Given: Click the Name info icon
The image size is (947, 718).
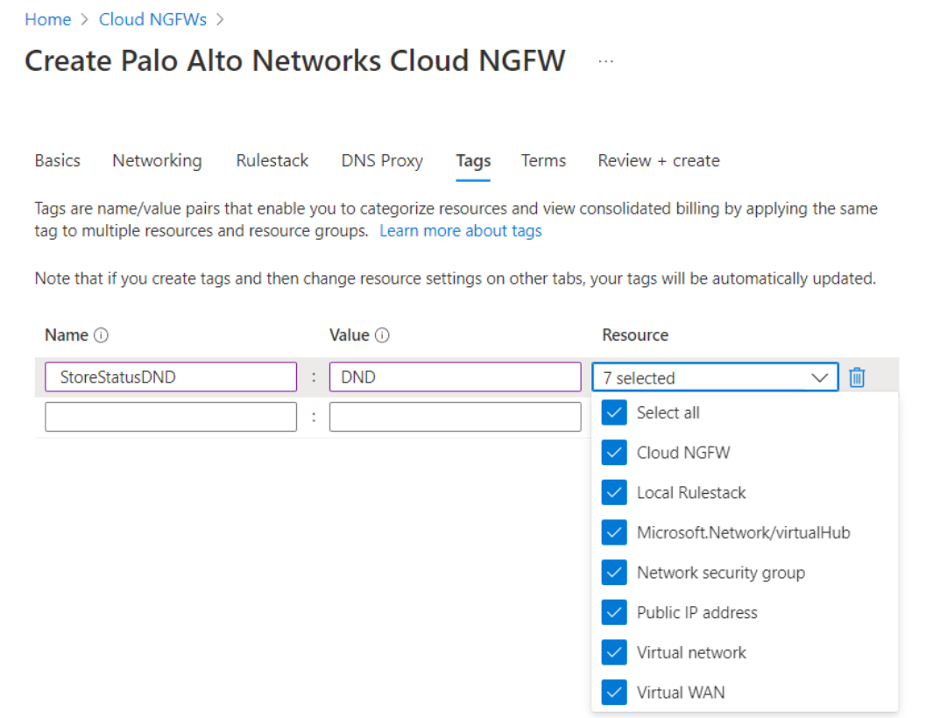Looking at the screenshot, I should [x=101, y=335].
